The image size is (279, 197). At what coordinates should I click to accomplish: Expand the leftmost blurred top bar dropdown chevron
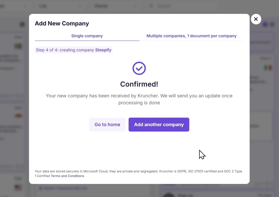point(25,6)
